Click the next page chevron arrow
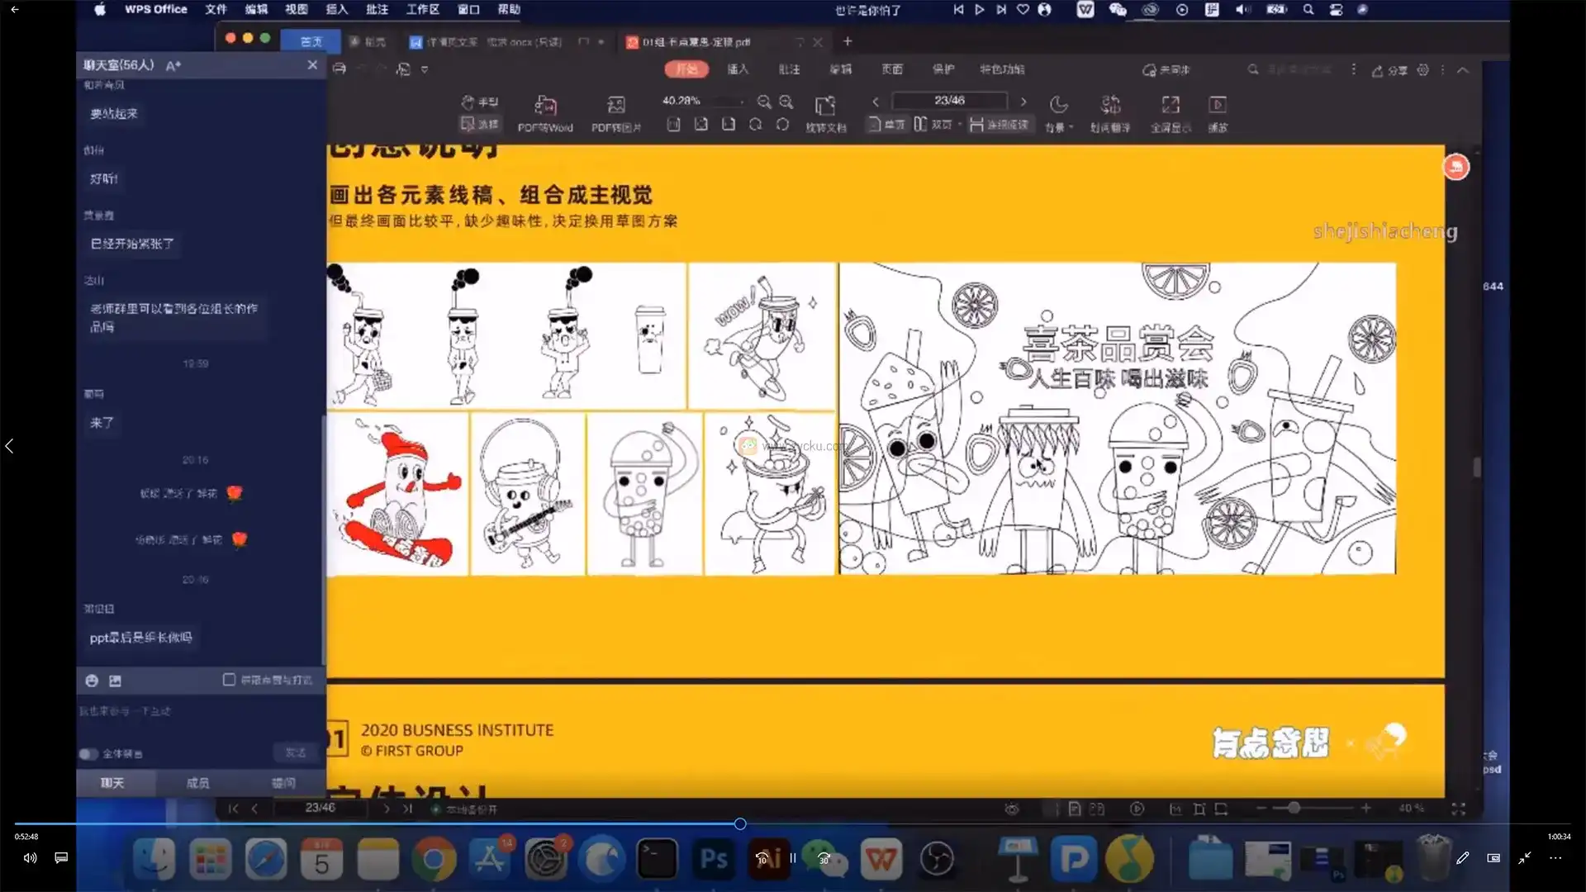Viewport: 1586px width, 892px height. [1023, 102]
